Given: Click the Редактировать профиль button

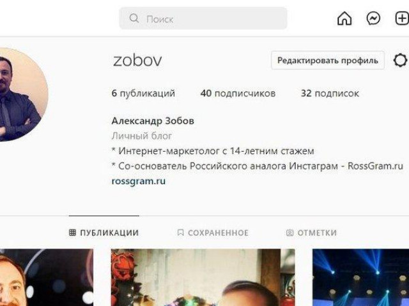Looking at the screenshot, I should coord(328,61).
